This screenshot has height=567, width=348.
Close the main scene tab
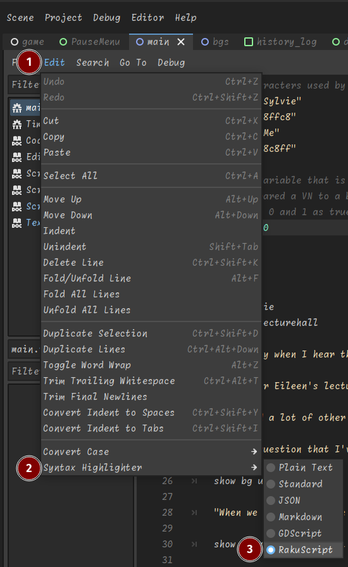pos(181,42)
